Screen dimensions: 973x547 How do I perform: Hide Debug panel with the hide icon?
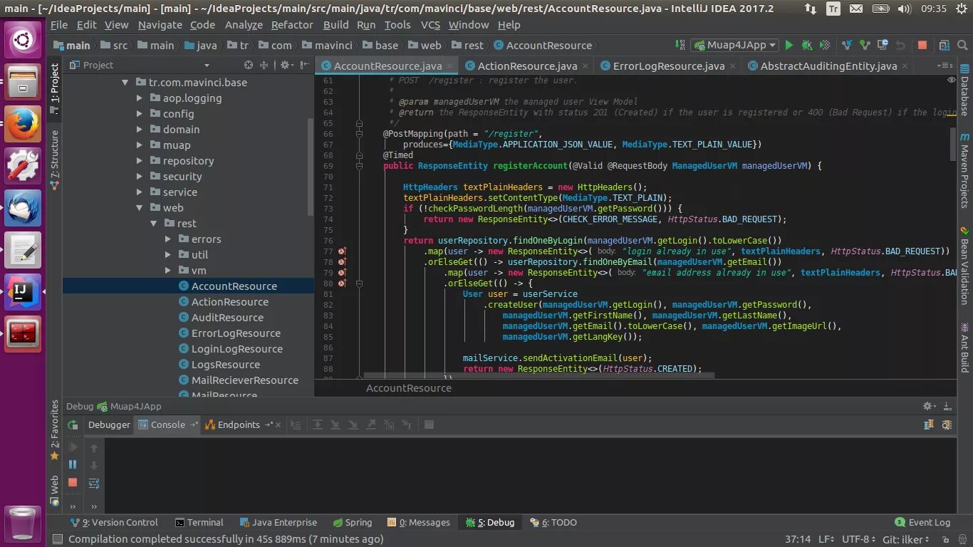click(x=947, y=406)
